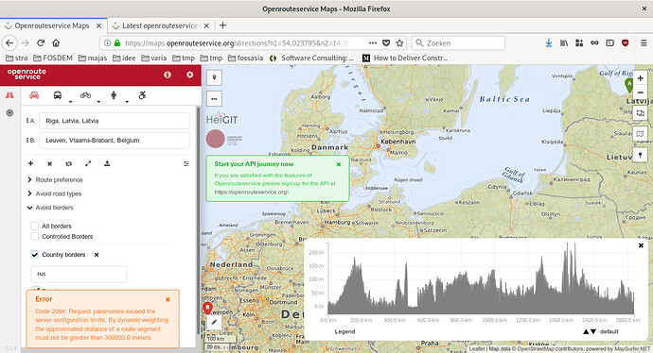Open the majas bookmarks folder
This screenshot has height=353, width=653.
[x=93, y=59]
